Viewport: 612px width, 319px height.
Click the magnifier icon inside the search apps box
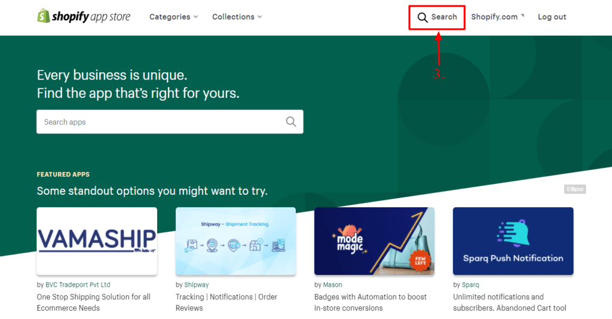click(x=290, y=122)
